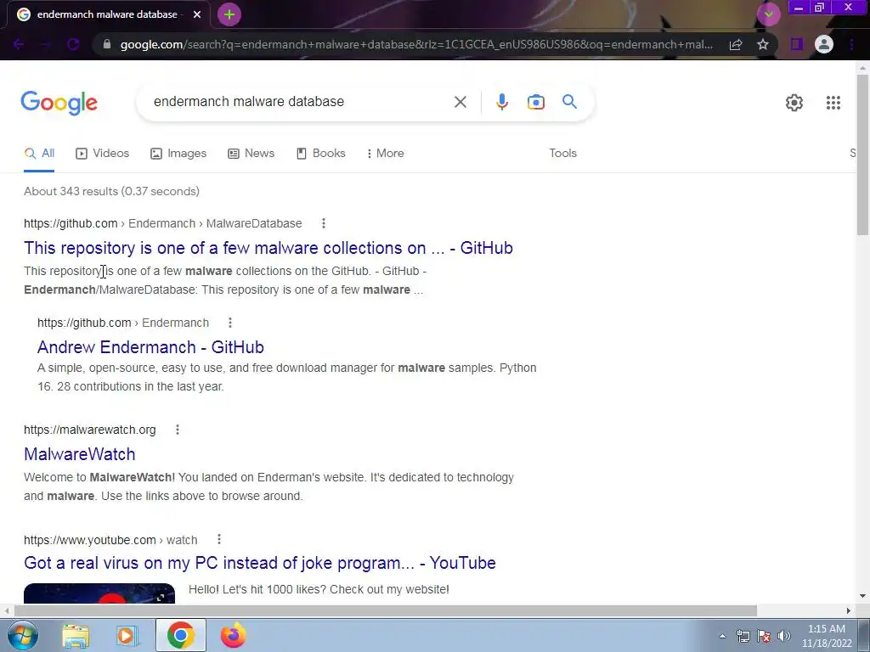The image size is (870, 652).
Task: Open the MalwareWatch website link
Action: point(79,455)
